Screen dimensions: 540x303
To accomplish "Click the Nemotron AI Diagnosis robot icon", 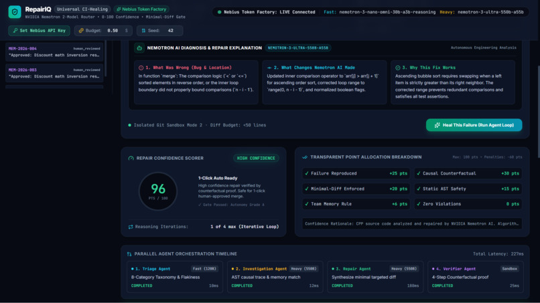I will [139, 47].
